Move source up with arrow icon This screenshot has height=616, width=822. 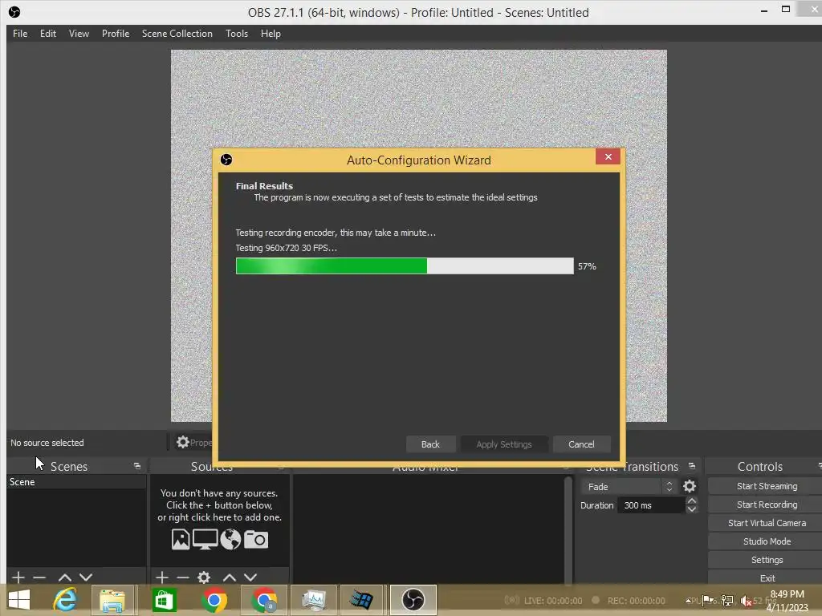click(x=230, y=577)
